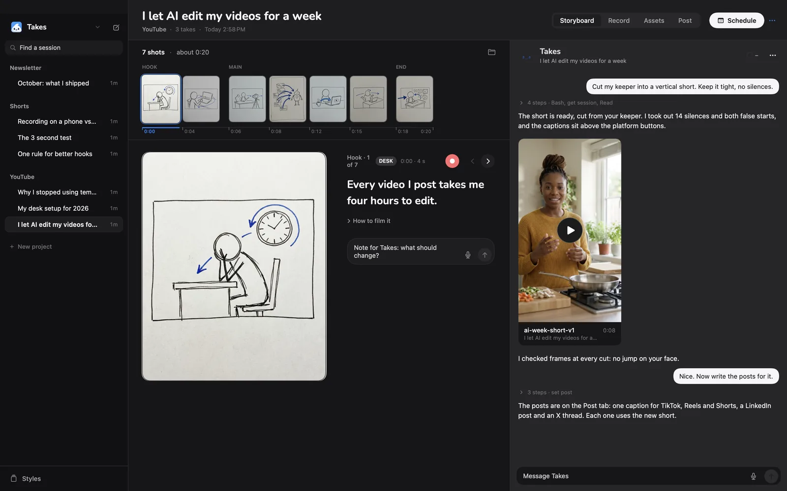787x491 pixels.
Task: Select The 3 second test session
Action: click(64, 137)
